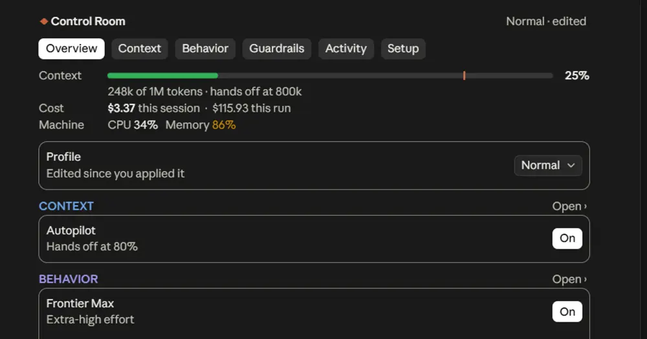This screenshot has width=647, height=339.
Task: Click the Machine row label
Action: (x=61, y=125)
